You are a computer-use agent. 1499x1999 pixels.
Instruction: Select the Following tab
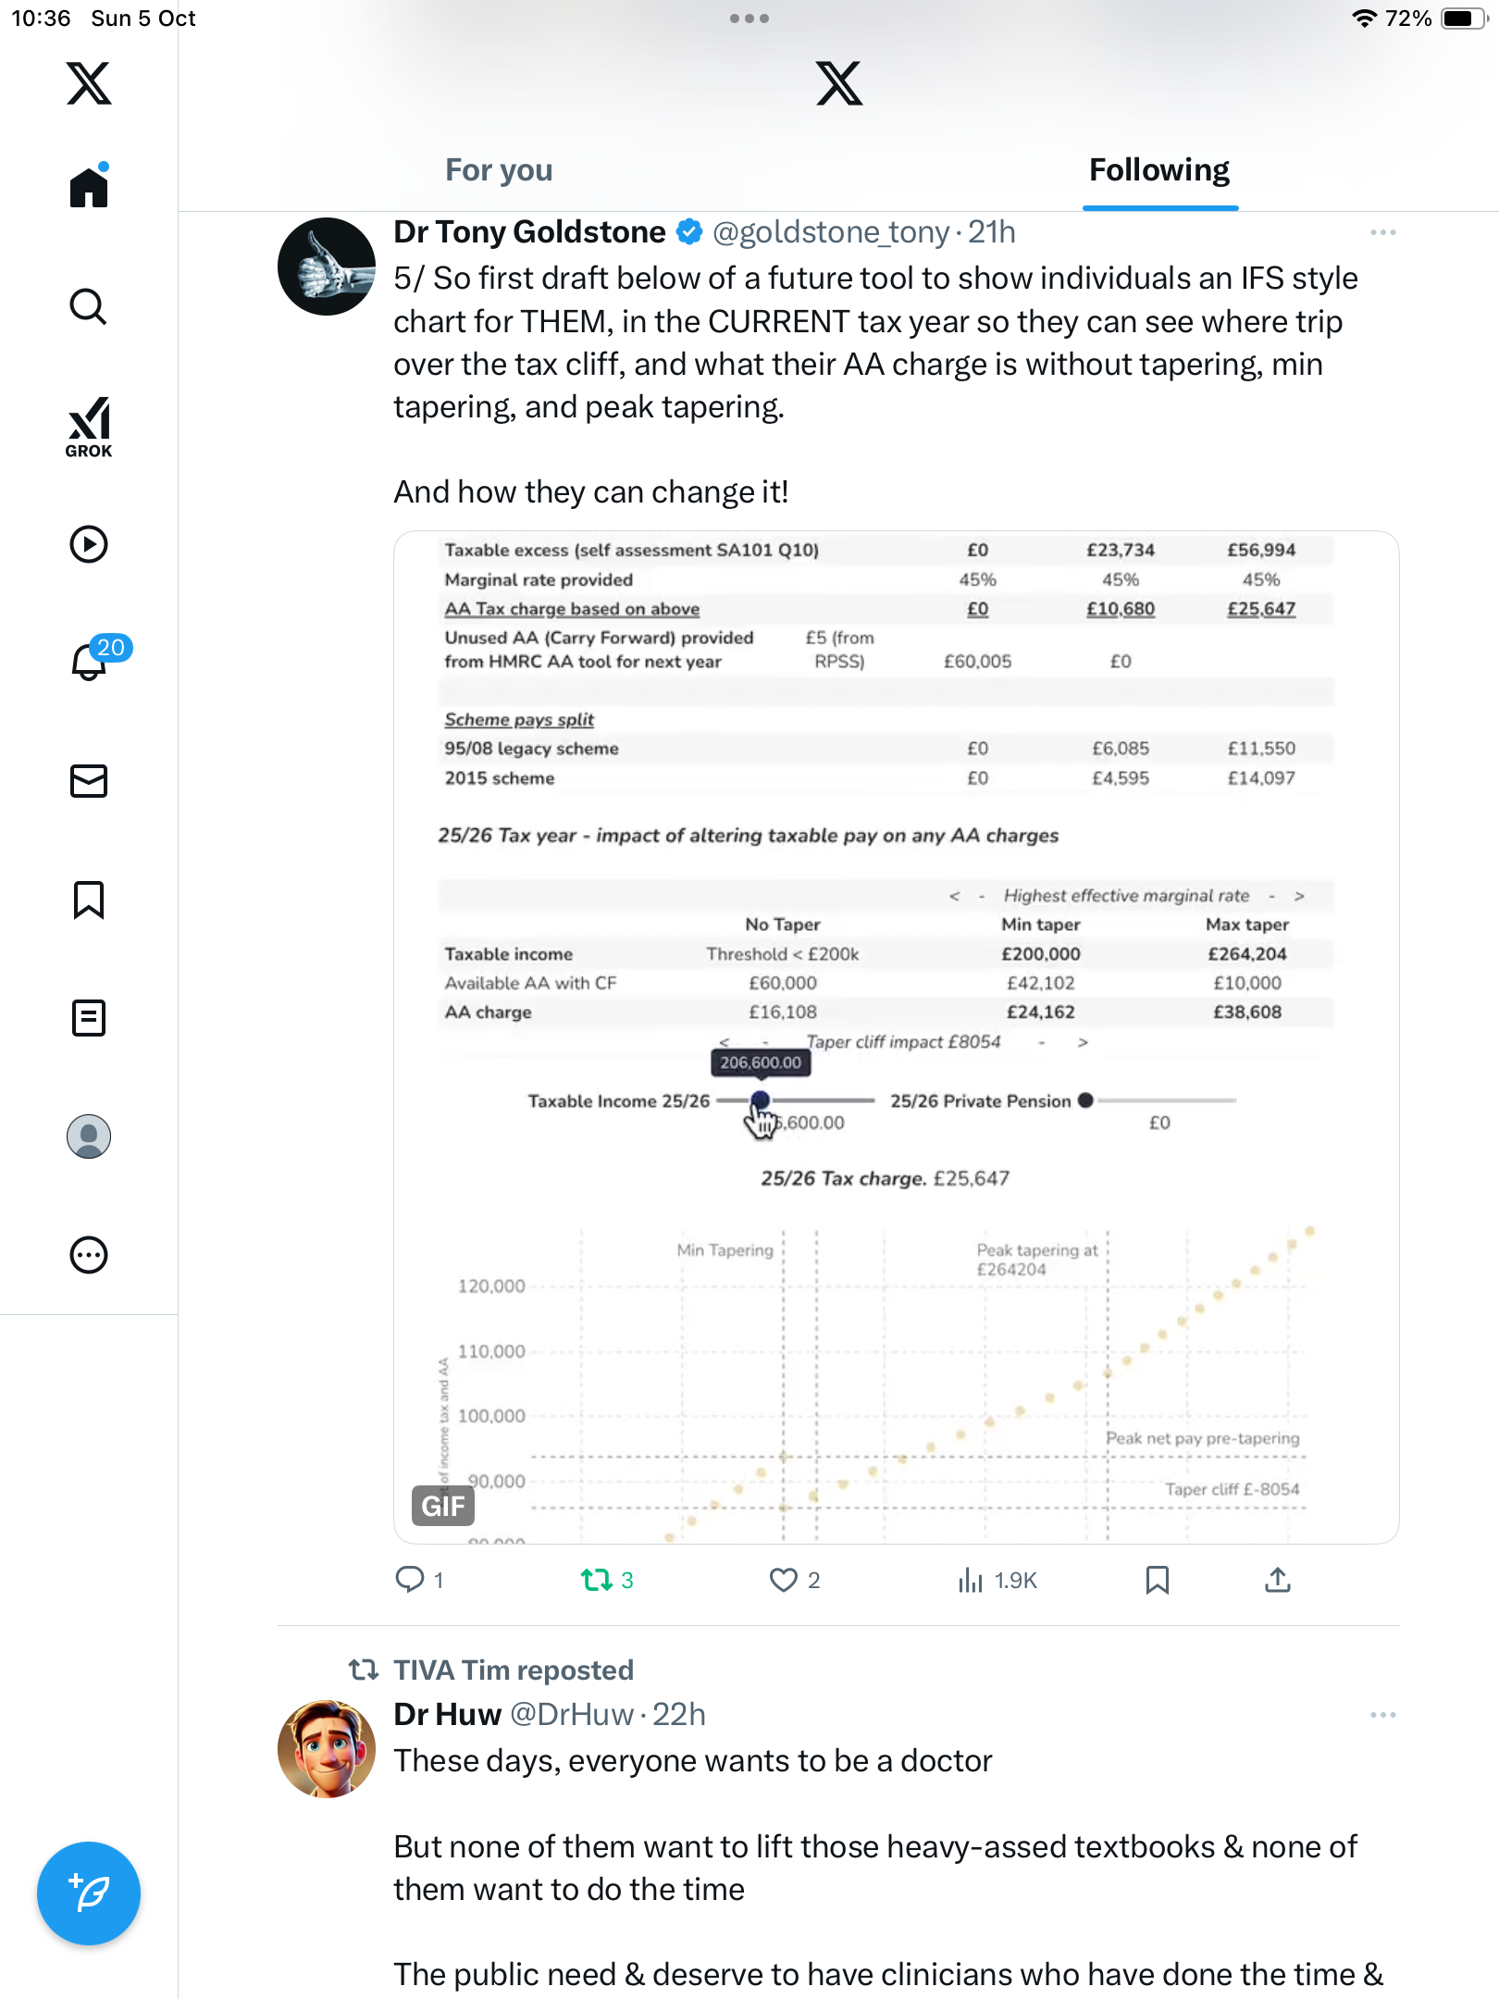click(1158, 170)
